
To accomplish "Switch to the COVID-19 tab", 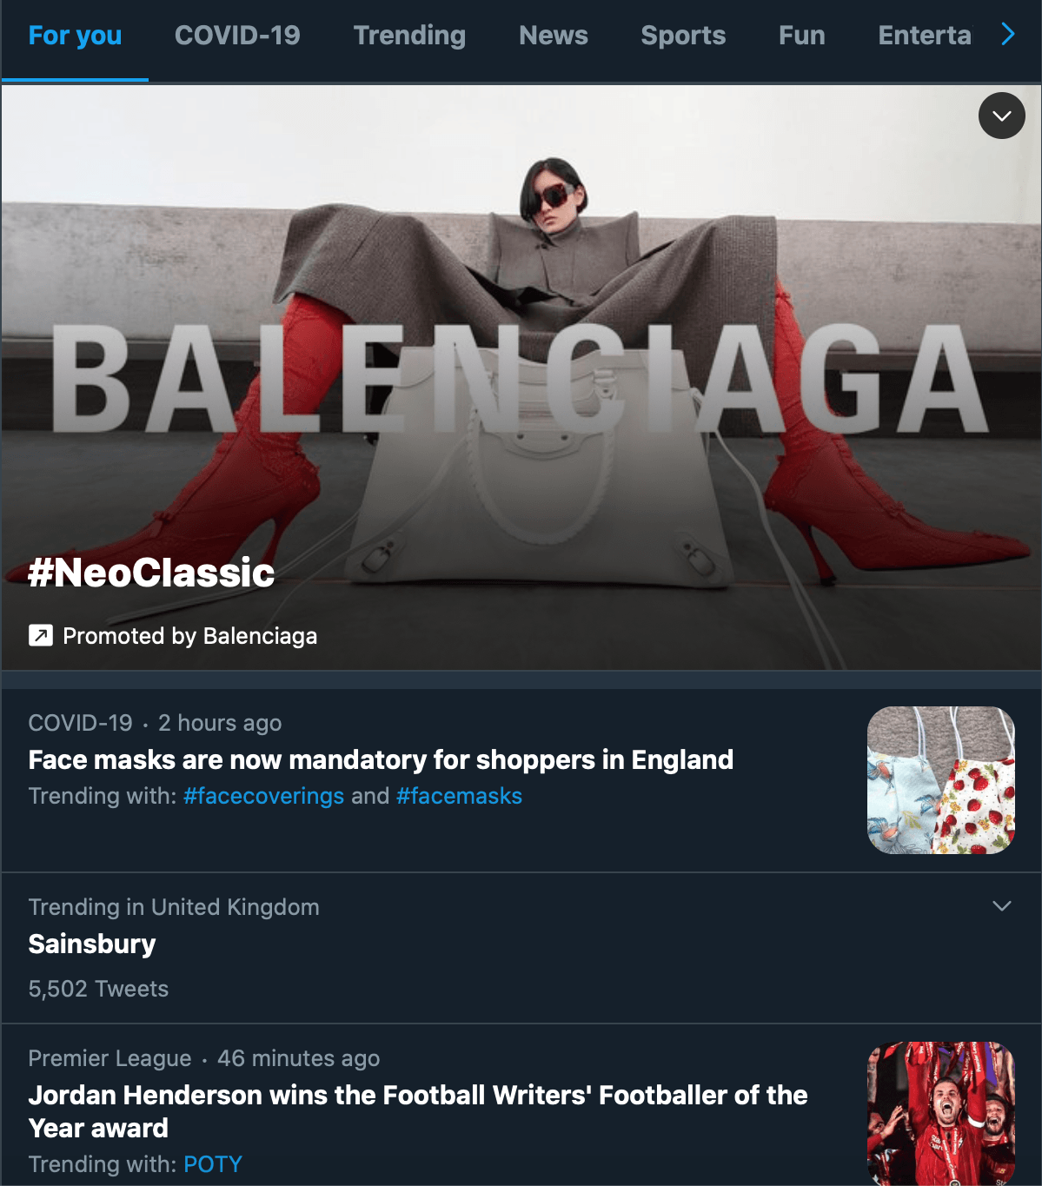I will 237,36.
